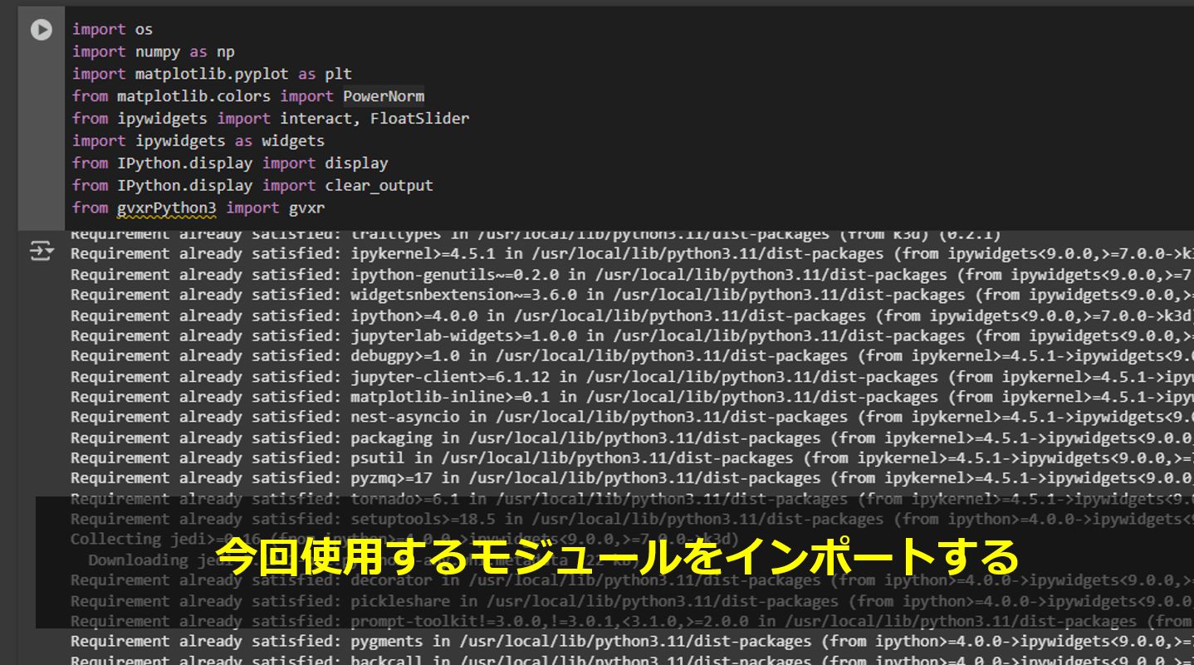Click 'import numpy as np' line

pyautogui.click(x=154, y=51)
